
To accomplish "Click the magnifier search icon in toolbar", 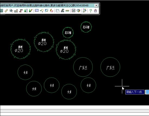I will click(11, 11).
